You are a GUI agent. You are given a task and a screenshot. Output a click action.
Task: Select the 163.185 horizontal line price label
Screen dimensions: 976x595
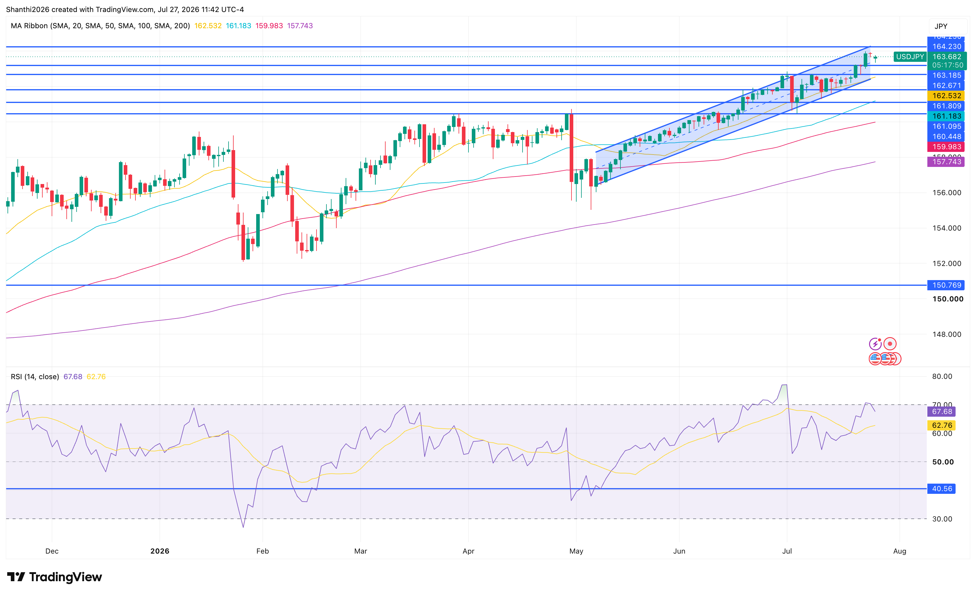click(x=946, y=75)
